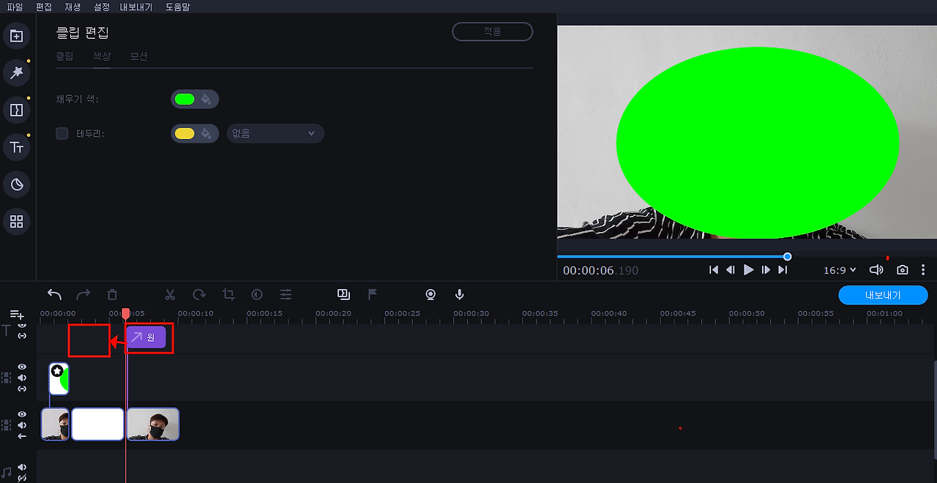This screenshot has height=483, width=937.
Task: Undo the last action in timeline toolbar
Action: coord(54,294)
